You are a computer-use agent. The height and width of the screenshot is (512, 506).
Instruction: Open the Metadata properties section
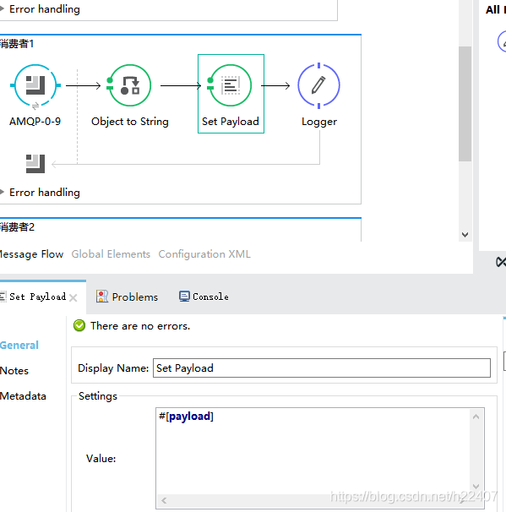point(23,396)
